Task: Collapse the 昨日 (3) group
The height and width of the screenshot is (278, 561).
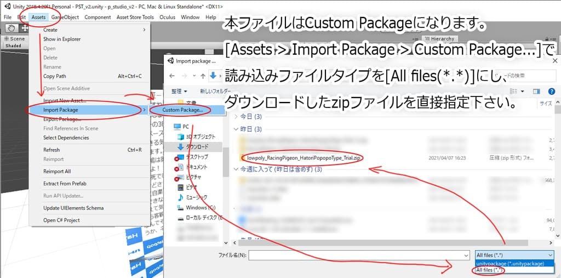Action: [236, 129]
